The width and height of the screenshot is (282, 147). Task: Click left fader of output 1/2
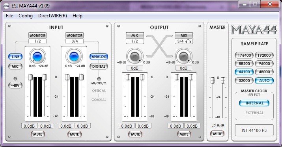coord(128,77)
